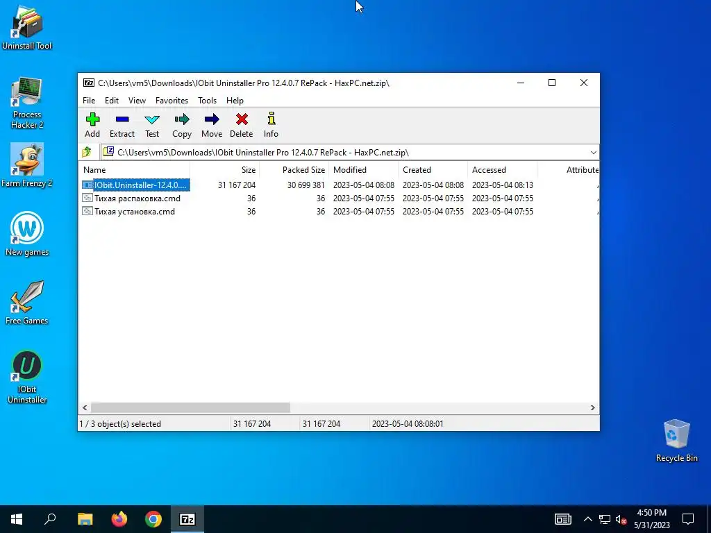Select New games desktop icon
Viewport: 711px width, 533px height.
click(27, 234)
